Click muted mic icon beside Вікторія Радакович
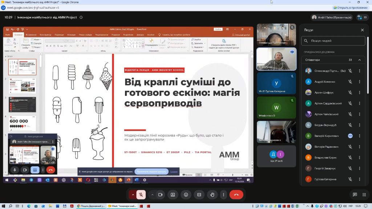The height and width of the screenshot is (209, 372). [350, 147]
